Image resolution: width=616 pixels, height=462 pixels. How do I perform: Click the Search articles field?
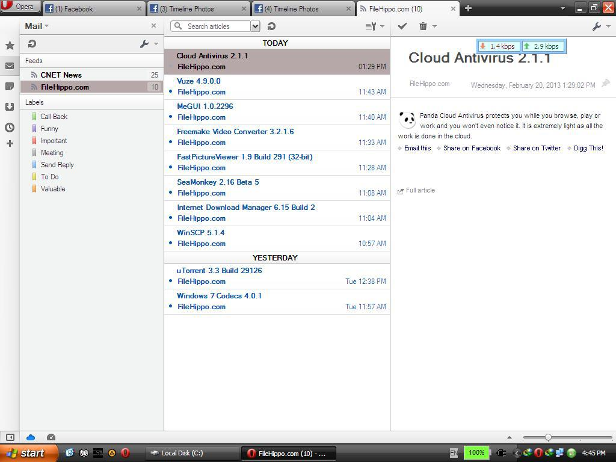click(x=211, y=26)
